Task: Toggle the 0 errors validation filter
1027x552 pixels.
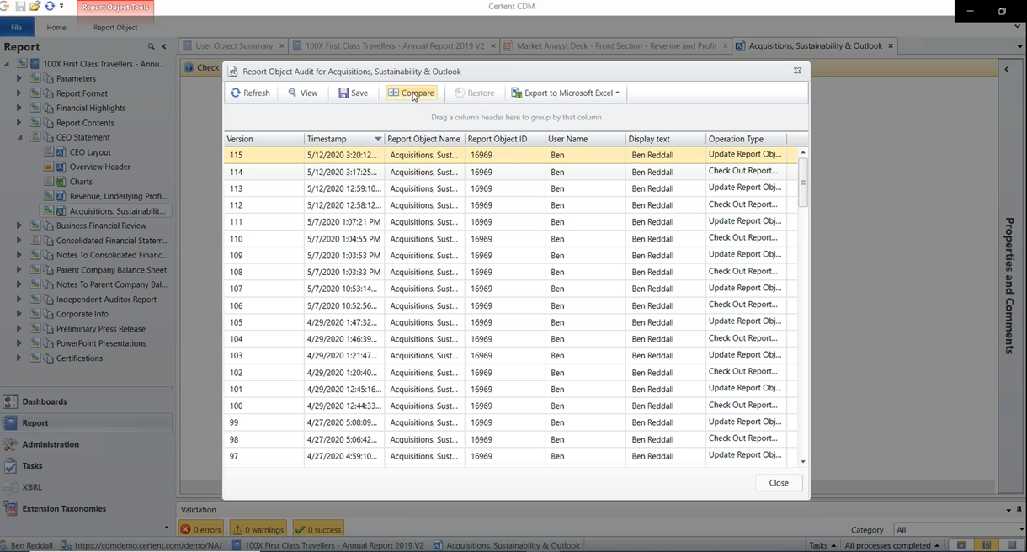Action: pos(201,529)
